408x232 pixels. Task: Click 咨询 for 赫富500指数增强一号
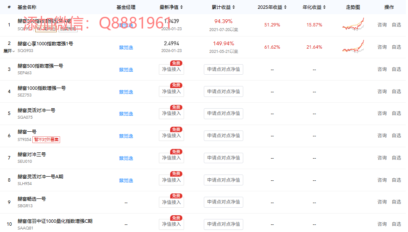pos(382,69)
